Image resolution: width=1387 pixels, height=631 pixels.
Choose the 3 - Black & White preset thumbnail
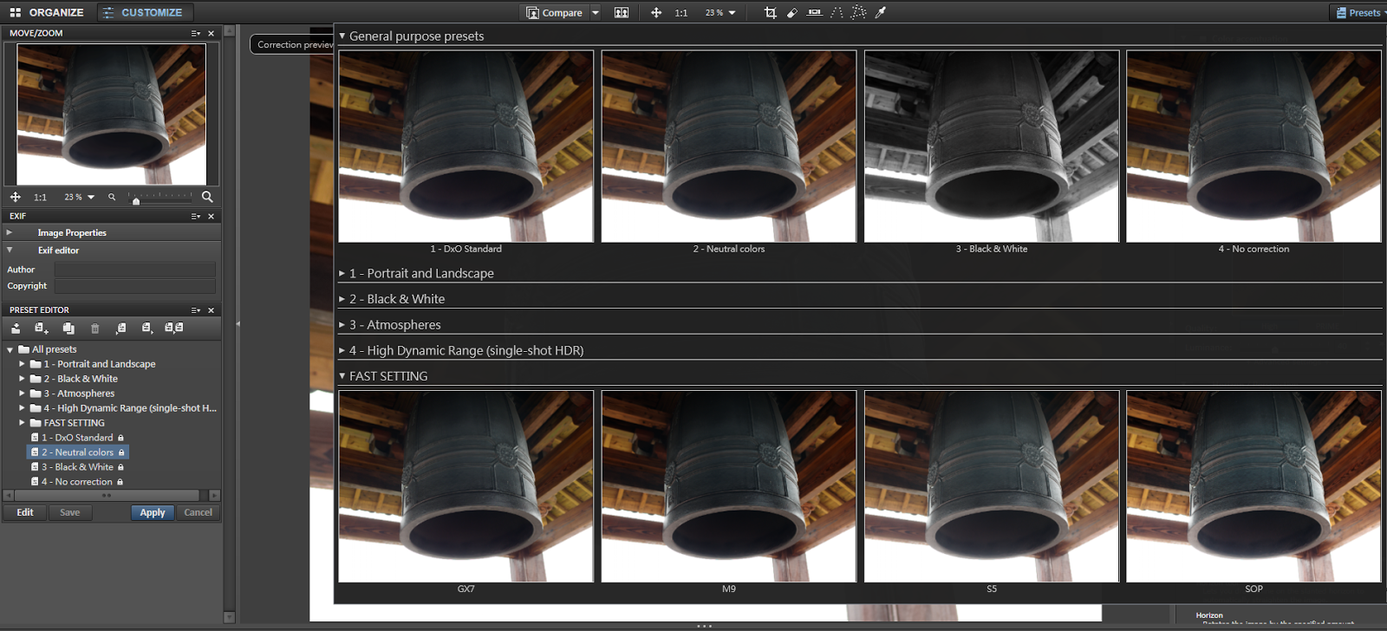(992, 146)
